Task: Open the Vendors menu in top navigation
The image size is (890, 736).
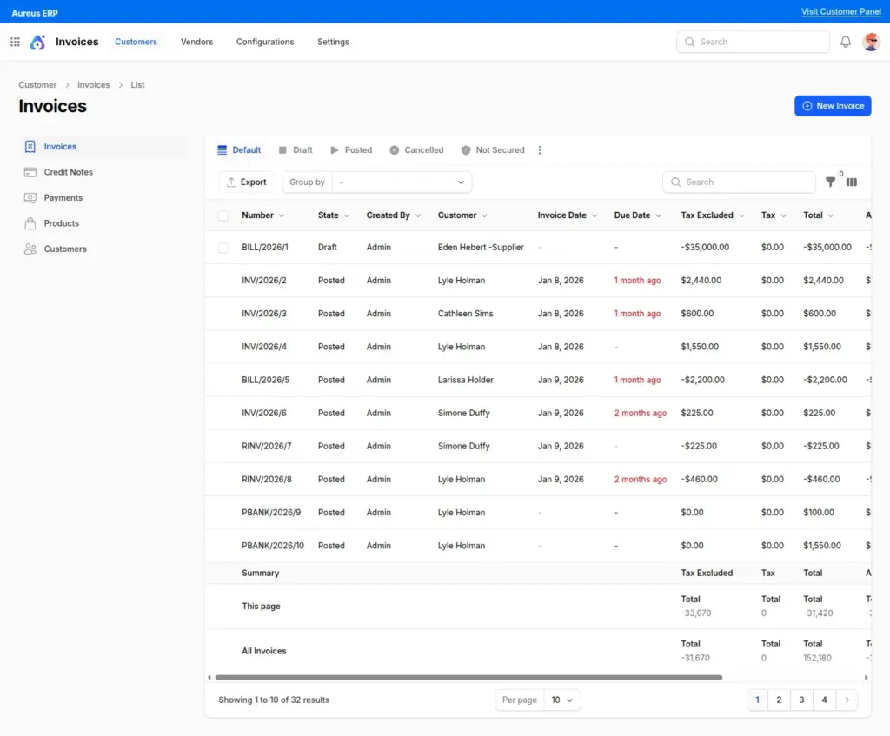Action: pos(196,42)
